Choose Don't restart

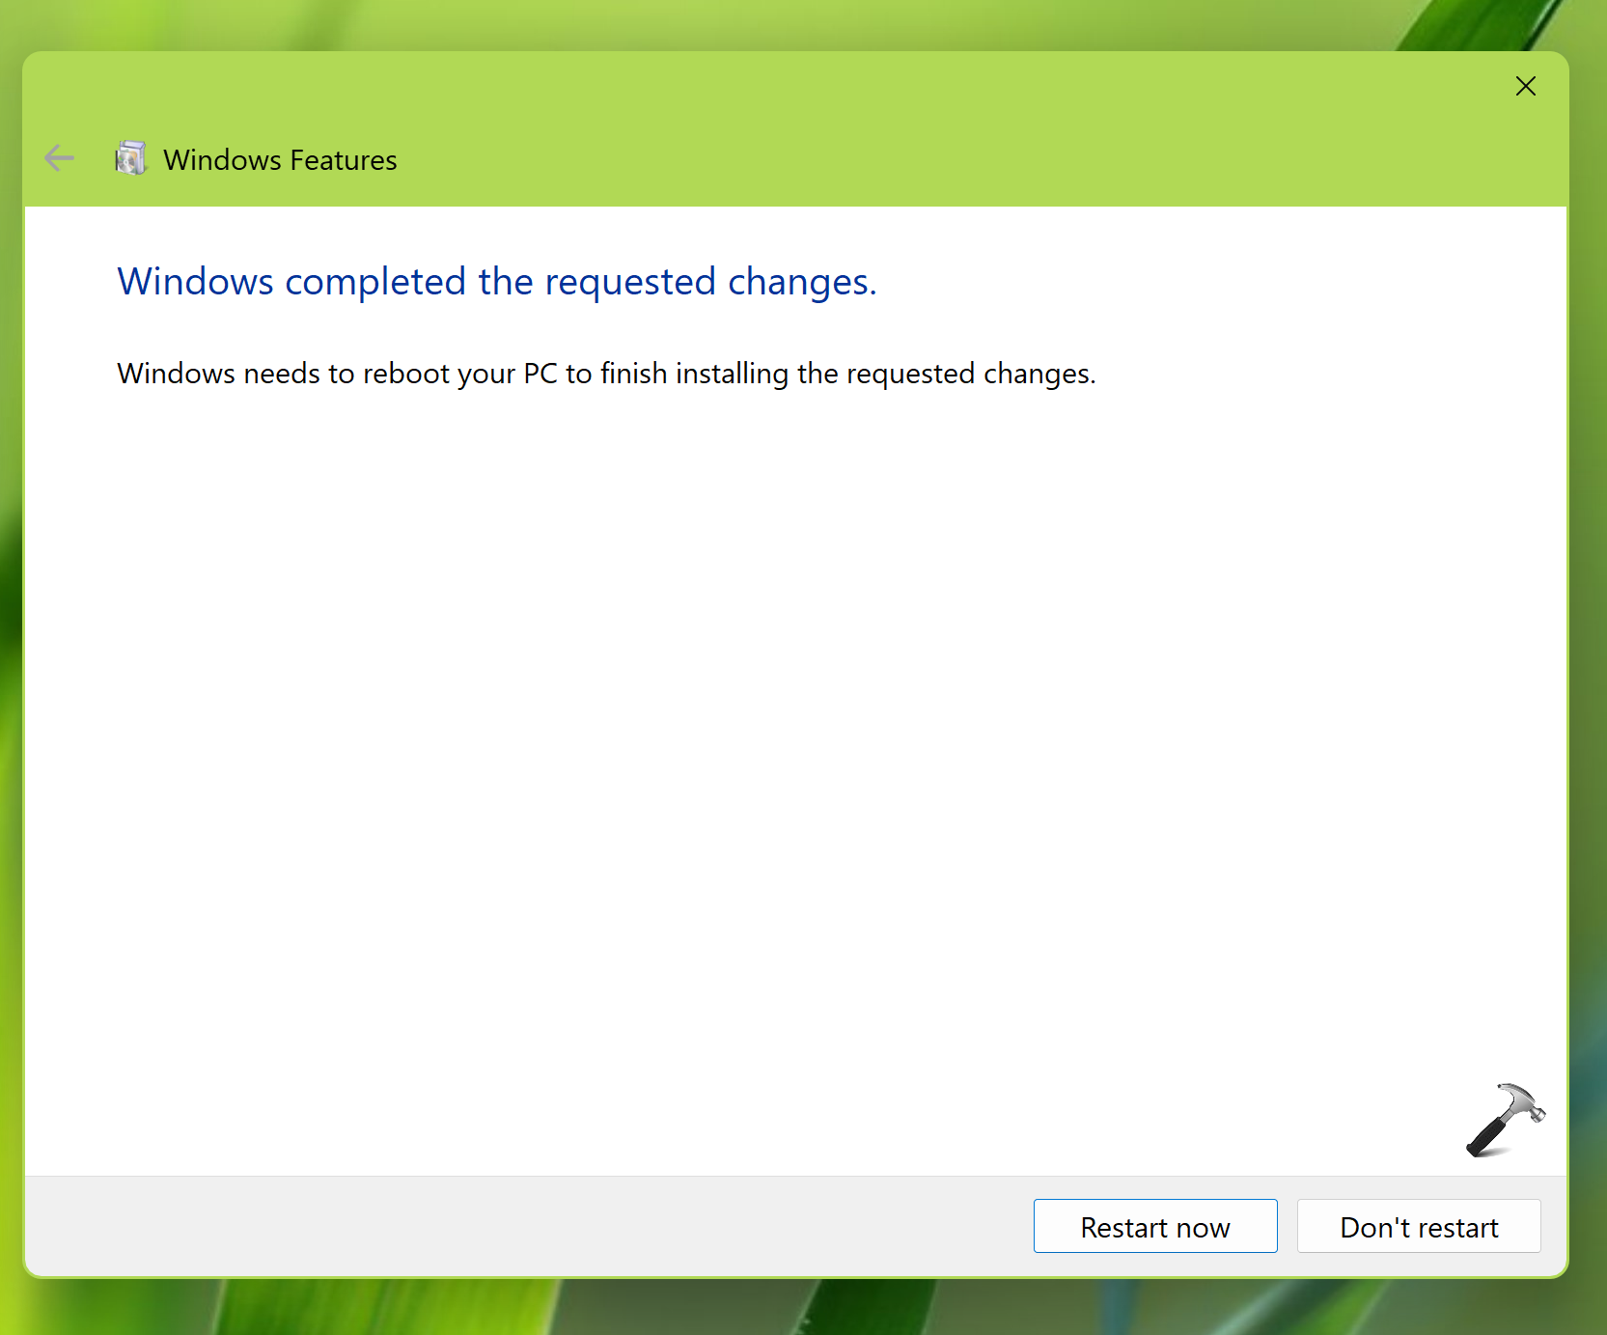click(x=1419, y=1226)
